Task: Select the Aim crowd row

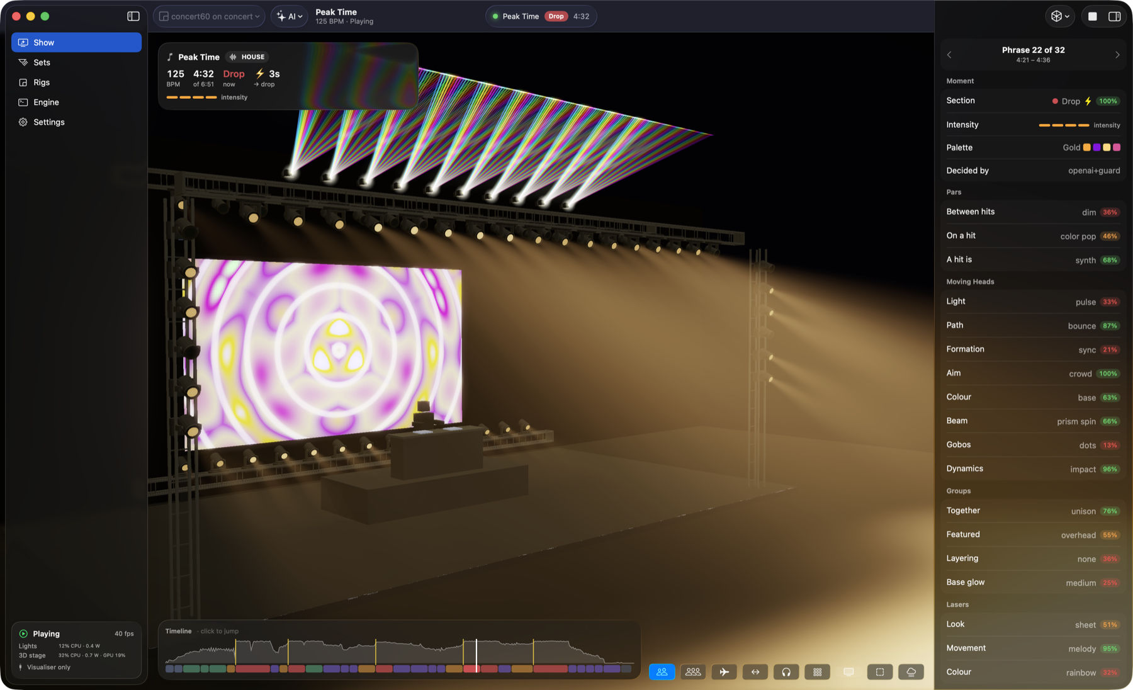Action: coord(1033,373)
